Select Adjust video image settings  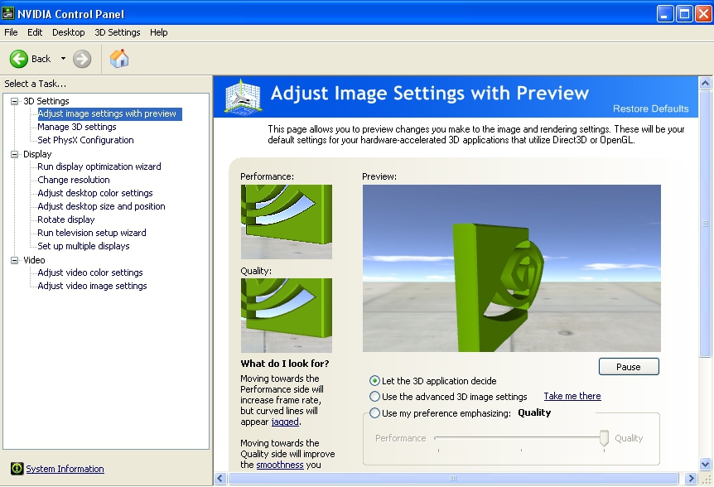(x=92, y=286)
